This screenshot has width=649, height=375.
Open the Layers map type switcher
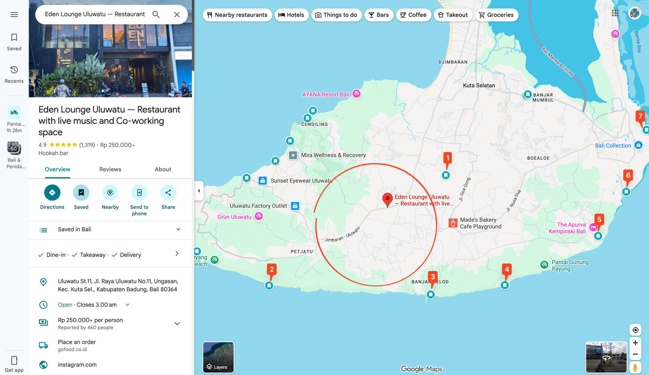point(218,357)
